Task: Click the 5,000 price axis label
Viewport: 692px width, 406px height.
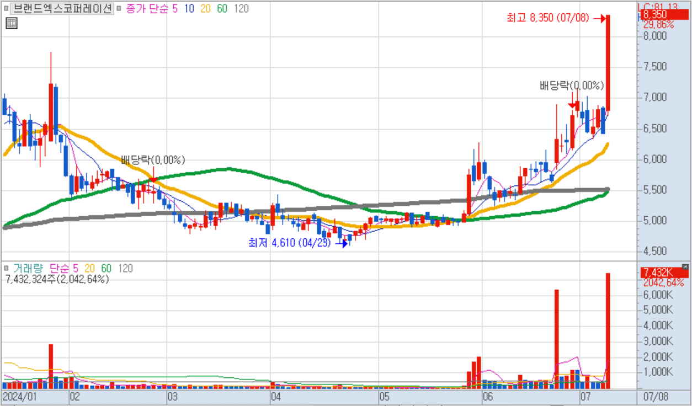Action: [x=655, y=221]
